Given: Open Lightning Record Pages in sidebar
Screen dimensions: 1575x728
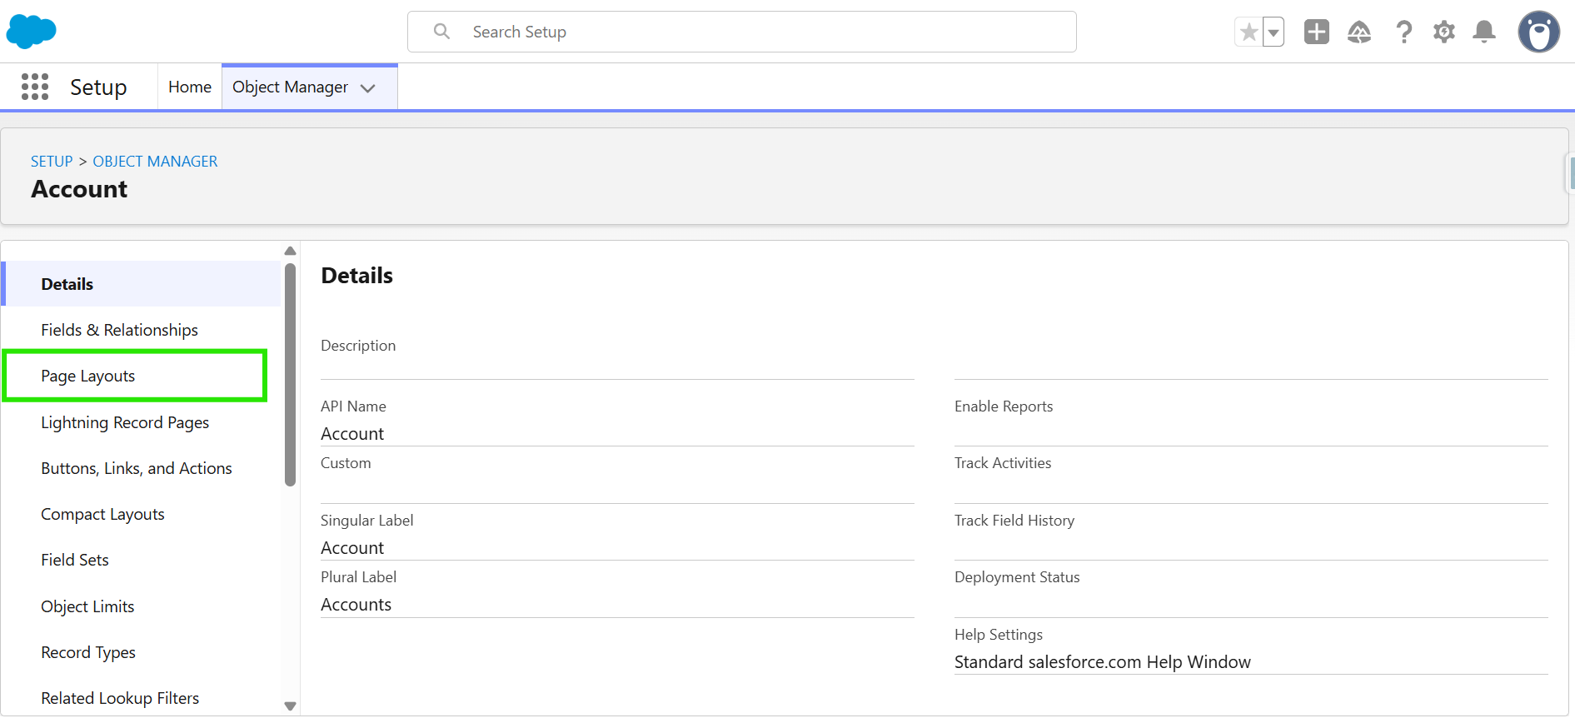Looking at the screenshot, I should click(x=125, y=422).
